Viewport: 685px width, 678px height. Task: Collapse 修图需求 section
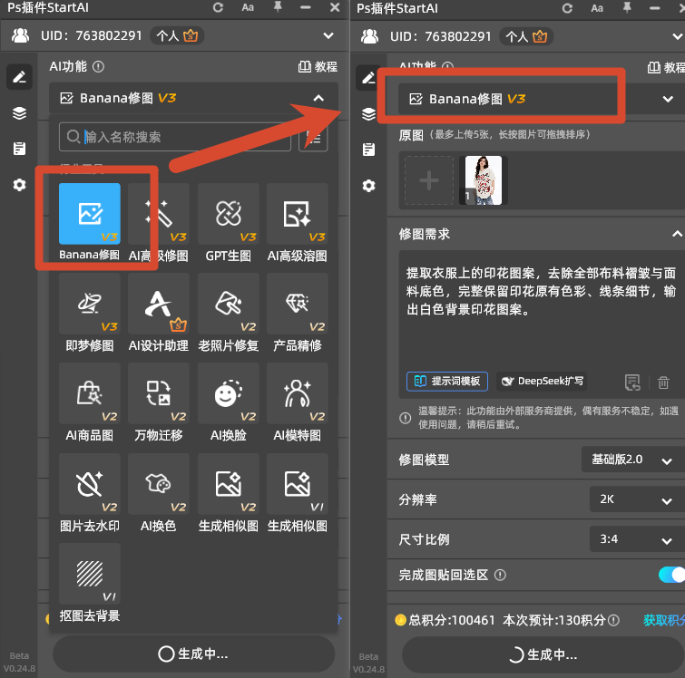coord(677,234)
